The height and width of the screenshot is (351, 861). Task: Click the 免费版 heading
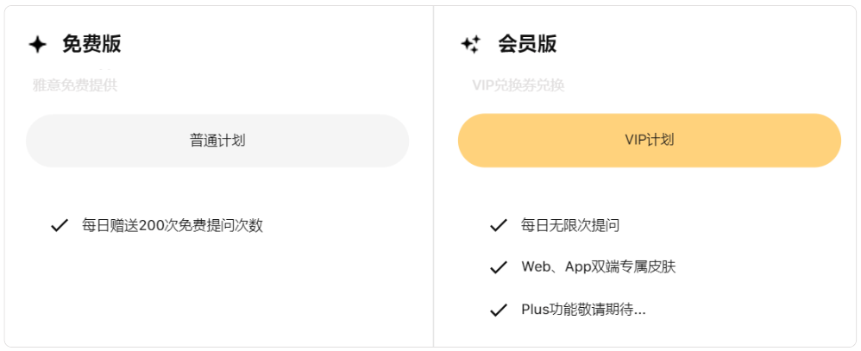point(91,44)
